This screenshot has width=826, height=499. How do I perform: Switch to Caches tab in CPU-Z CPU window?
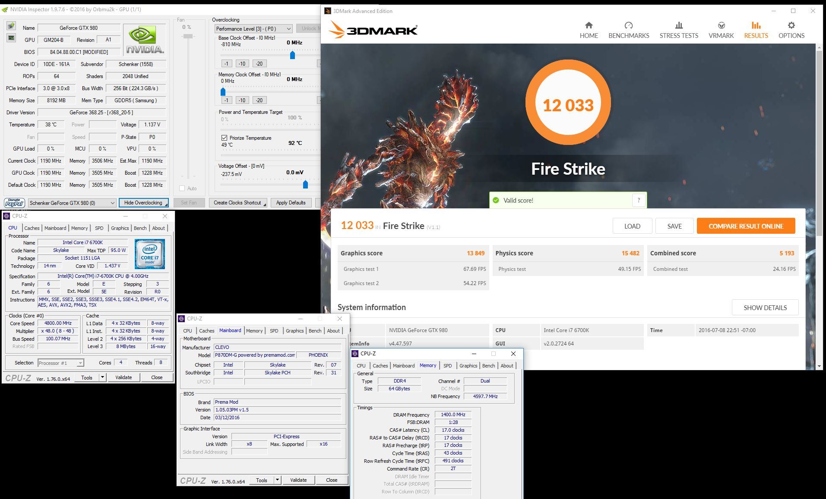click(32, 228)
